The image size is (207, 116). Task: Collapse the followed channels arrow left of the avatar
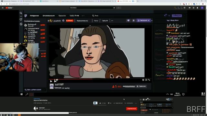tap(48, 21)
